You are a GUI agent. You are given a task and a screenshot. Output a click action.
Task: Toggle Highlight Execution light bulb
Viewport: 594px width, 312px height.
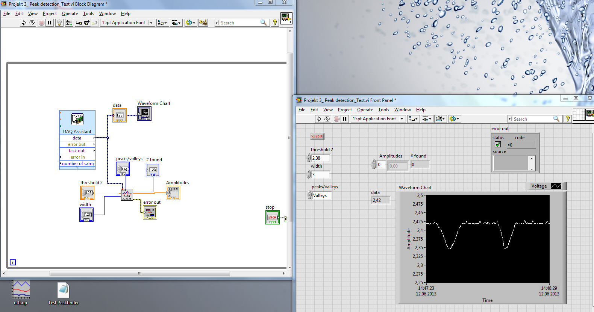pyautogui.click(x=59, y=23)
